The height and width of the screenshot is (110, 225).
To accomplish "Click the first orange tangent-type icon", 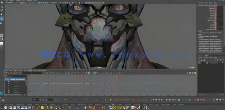I will tap(115, 99).
